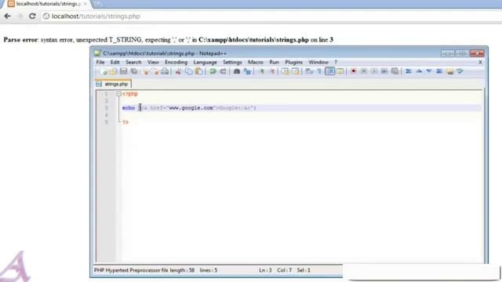
Task: Toggle Word Wrap toolbar icon
Action: [x=309, y=71]
